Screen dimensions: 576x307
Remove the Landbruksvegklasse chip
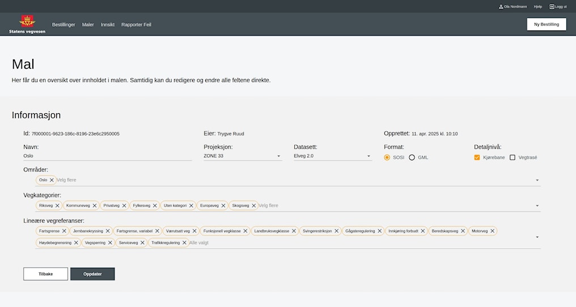pos(294,231)
